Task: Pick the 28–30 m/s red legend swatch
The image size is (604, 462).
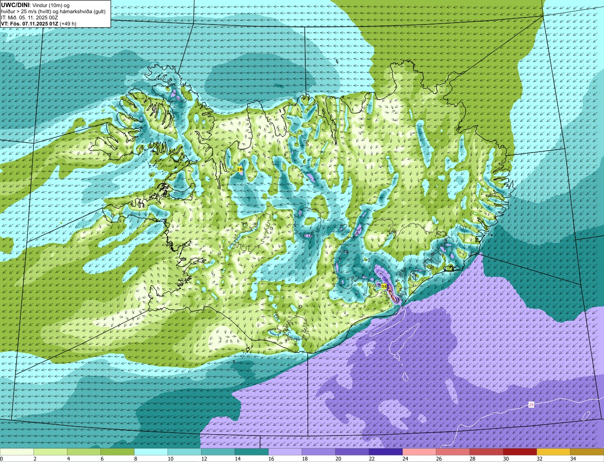Action: 486,452
